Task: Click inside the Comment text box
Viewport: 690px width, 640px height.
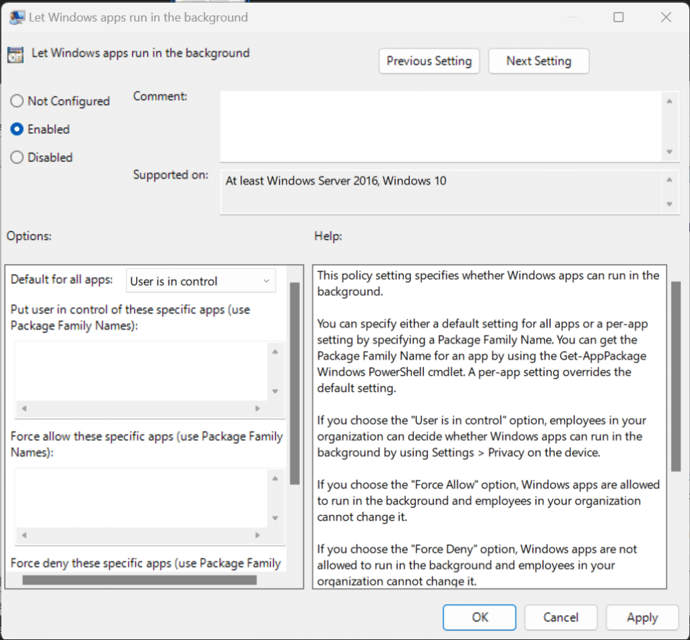Action: (440, 126)
